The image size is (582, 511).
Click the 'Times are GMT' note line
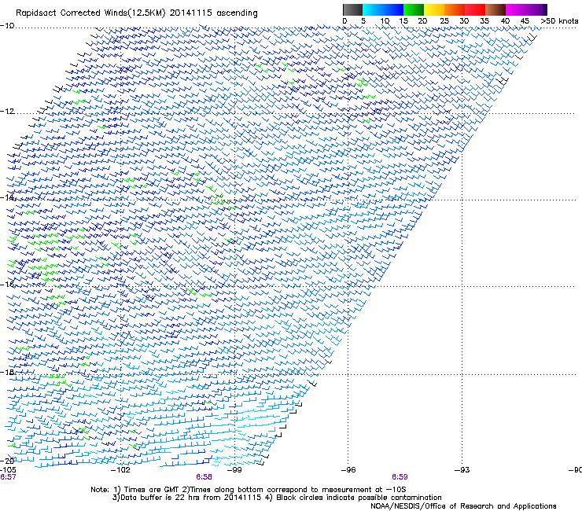pos(249,490)
